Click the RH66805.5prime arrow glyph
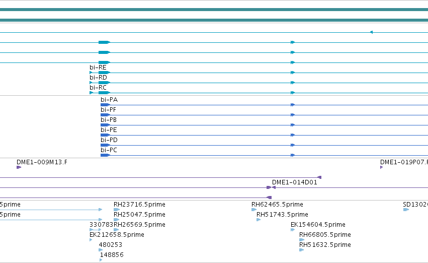428x263 pixels. coord(302,240)
